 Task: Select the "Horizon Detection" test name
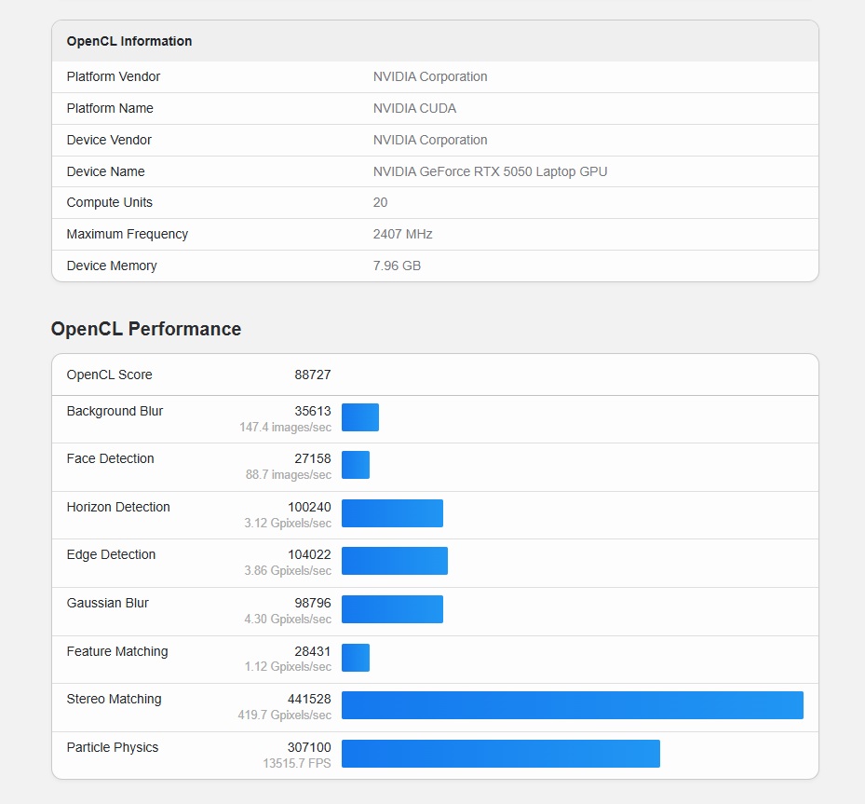click(x=118, y=507)
